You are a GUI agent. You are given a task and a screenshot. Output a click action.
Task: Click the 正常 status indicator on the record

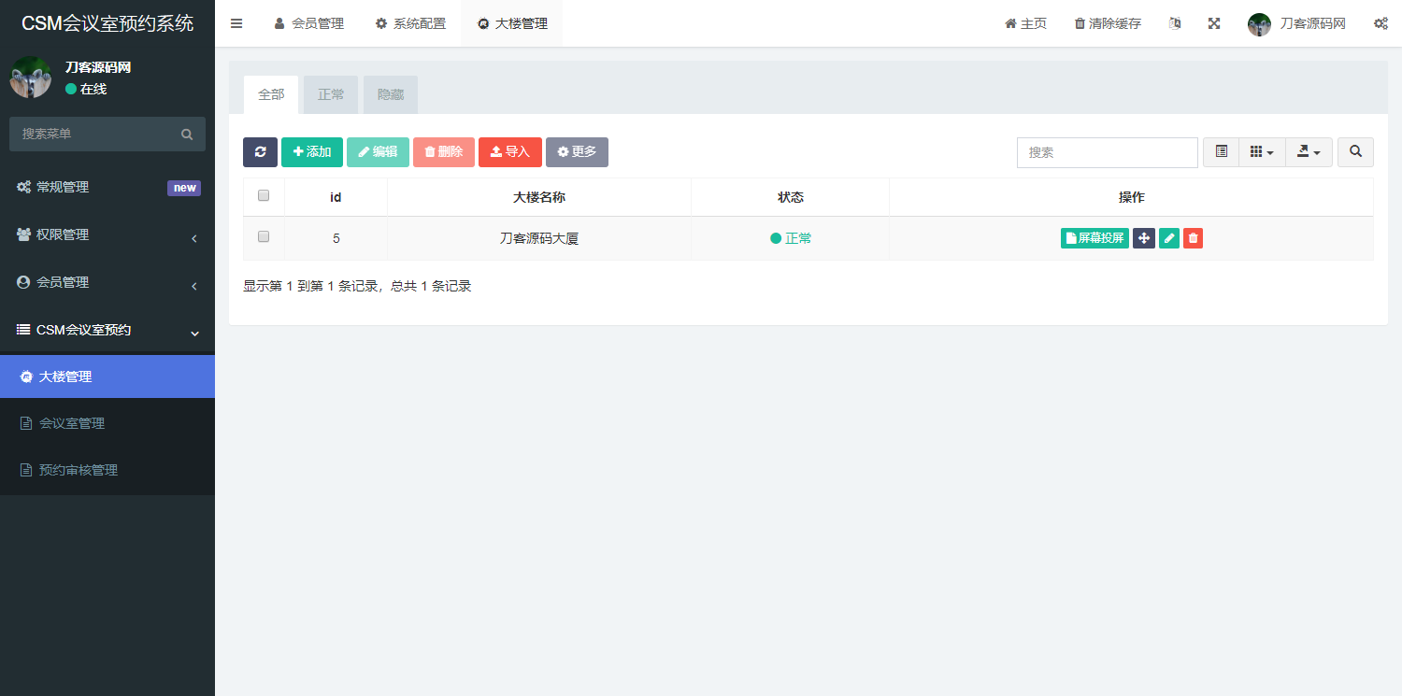[x=791, y=238]
